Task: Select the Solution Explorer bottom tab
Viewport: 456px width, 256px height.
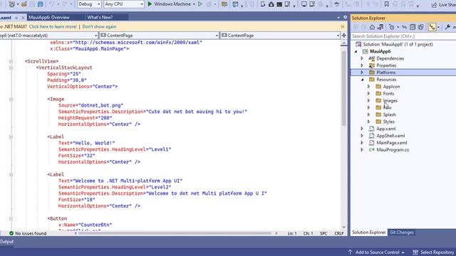Action: pyautogui.click(x=369, y=233)
